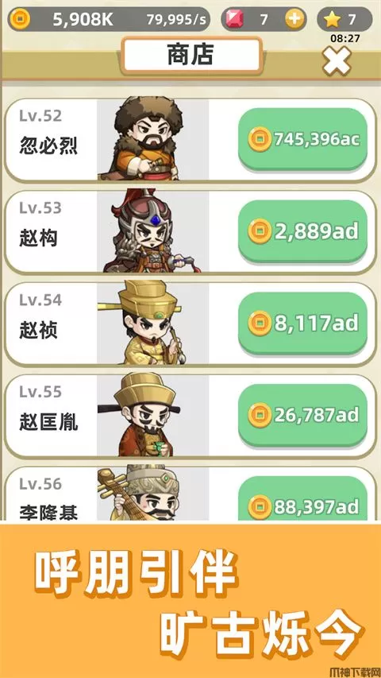The height and width of the screenshot is (678, 381).
Task: Tap the 商店 title label
Action: (x=191, y=56)
